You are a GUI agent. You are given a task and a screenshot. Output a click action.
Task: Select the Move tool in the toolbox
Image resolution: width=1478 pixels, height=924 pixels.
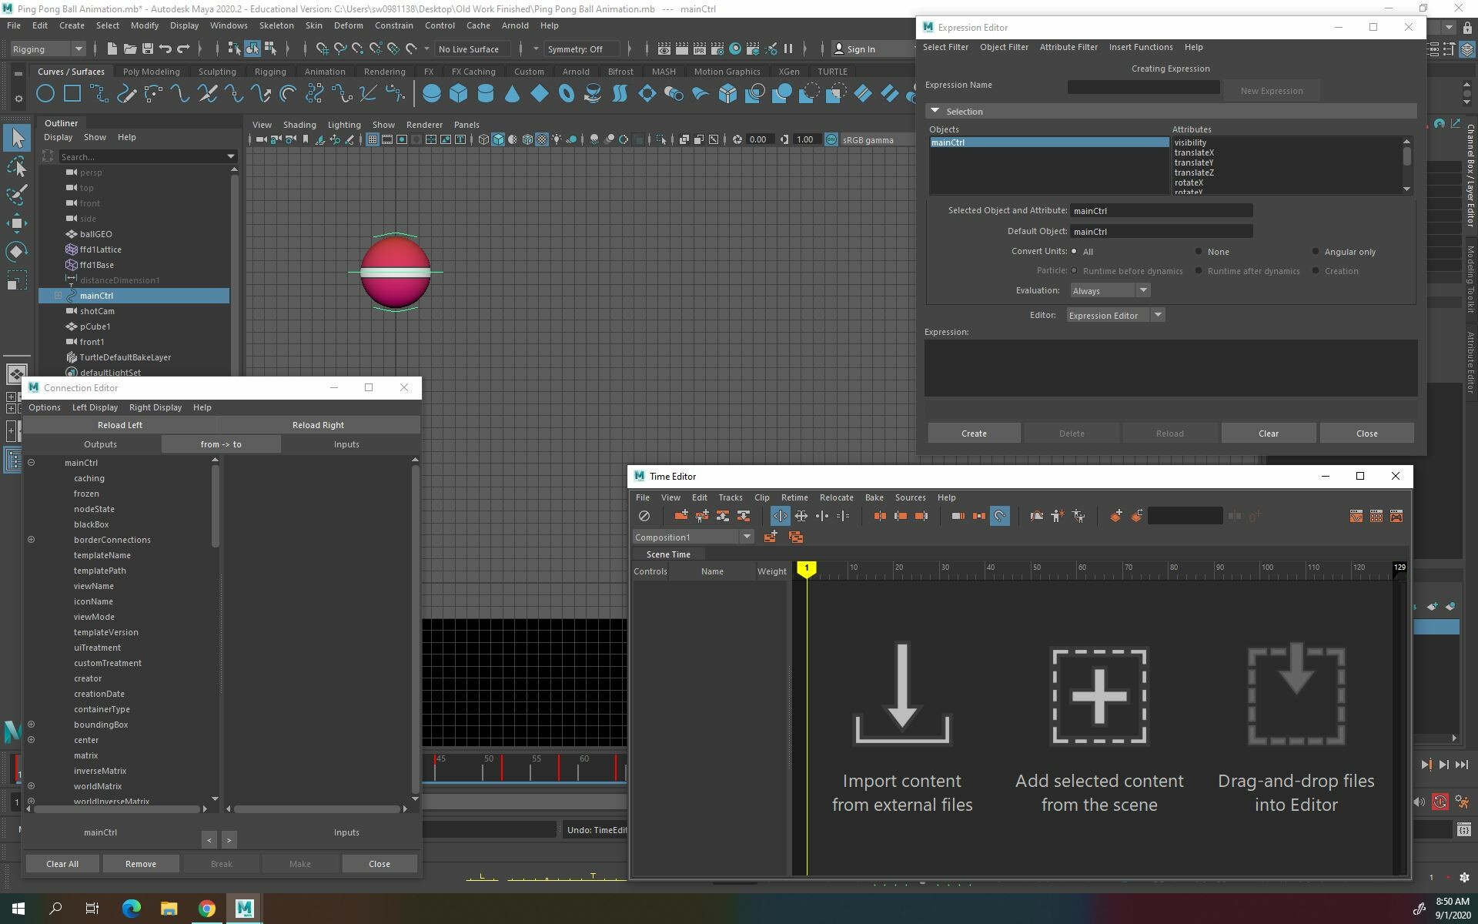[x=17, y=223]
